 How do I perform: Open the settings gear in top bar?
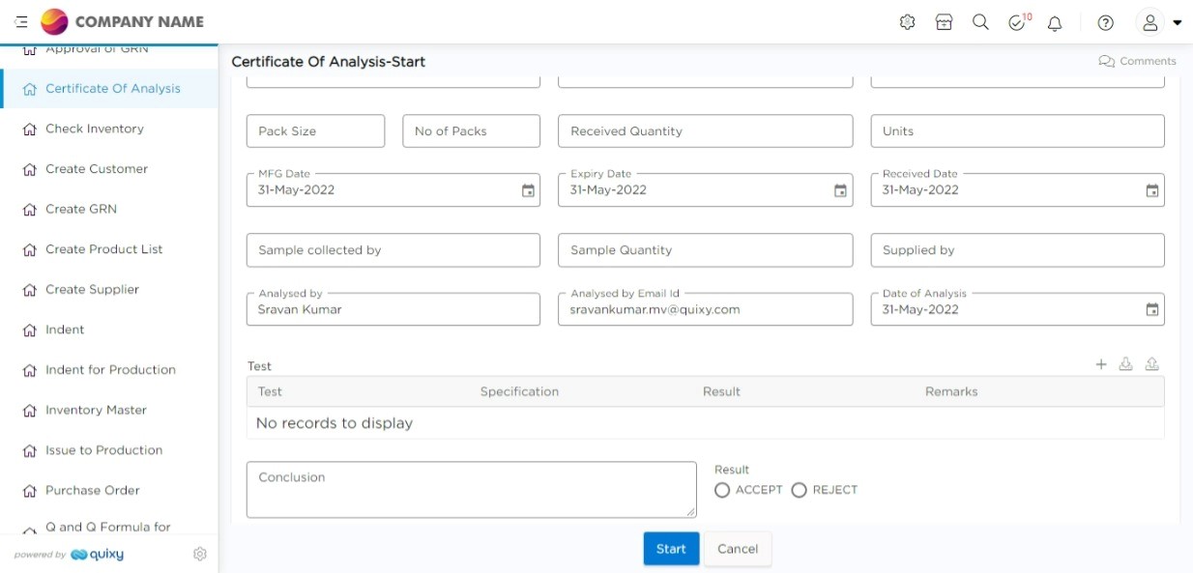(x=907, y=22)
